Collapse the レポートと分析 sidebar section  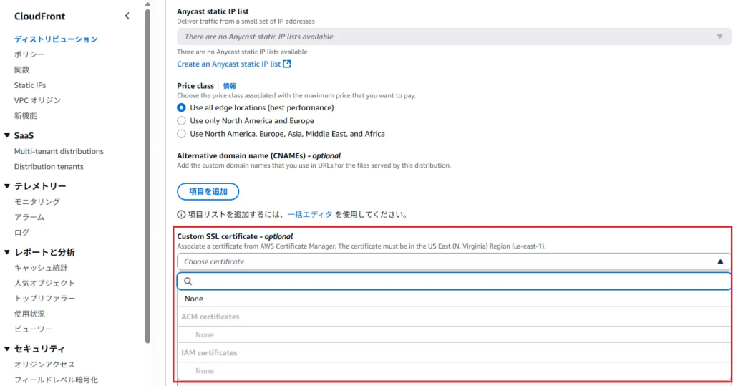[7, 252]
